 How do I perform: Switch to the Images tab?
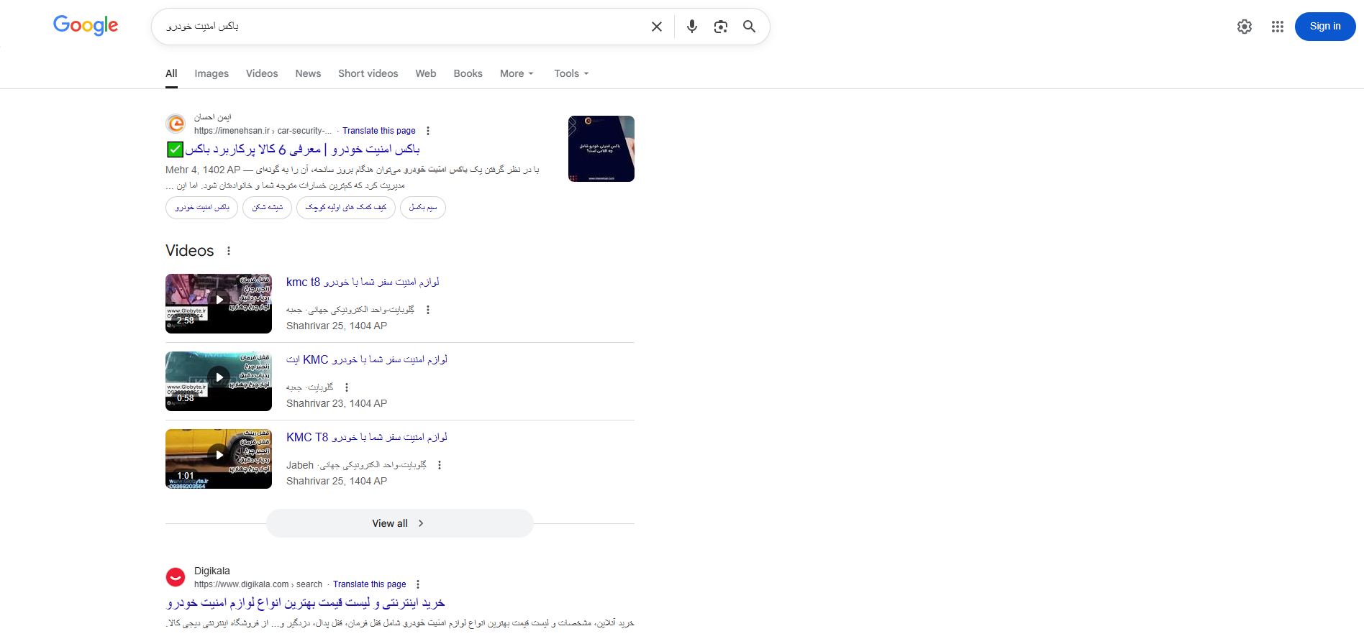[x=212, y=73]
